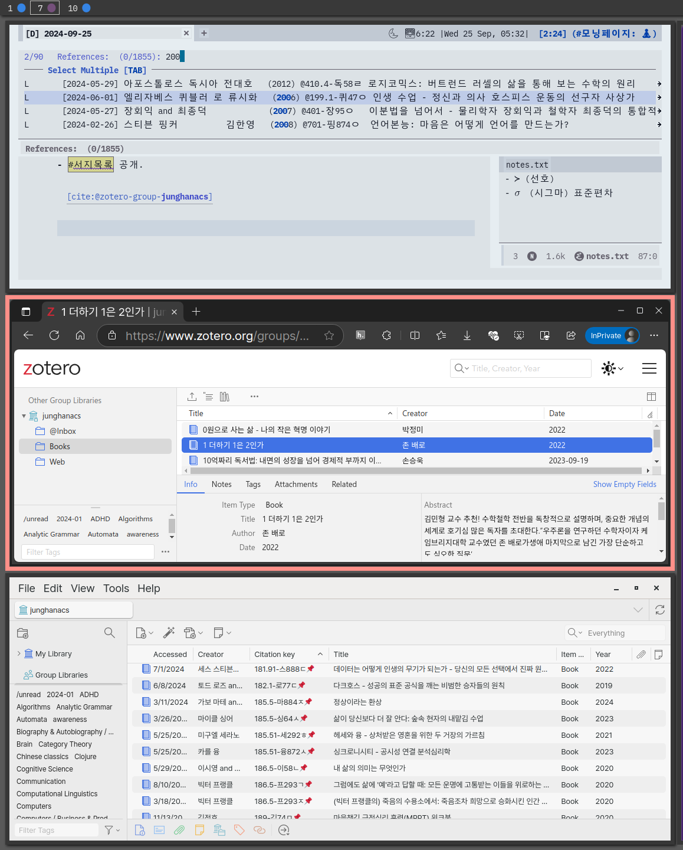Image resolution: width=683 pixels, height=850 pixels.
Task: Reload the page in the Edge browser
Action: tap(54, 335)
